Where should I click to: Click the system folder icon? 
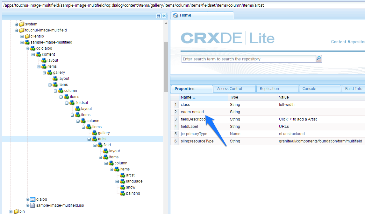(x=22, y=24)
